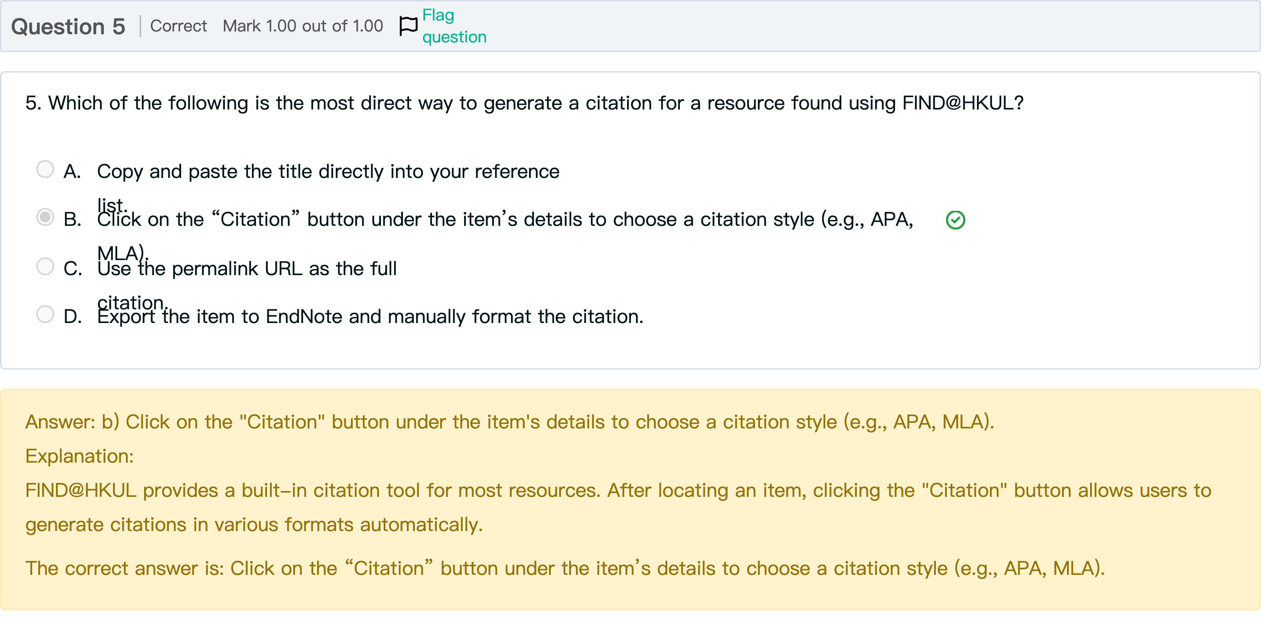Select radio button for option B
The image size is (1261, 631).
pos(45,217)
